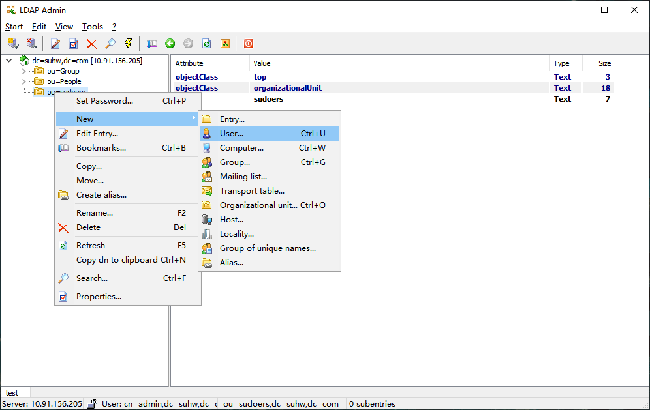Choose Set Password from context menu
Viewport: 650px width, 410px height.
pyautogui.click(x=128, y=100)
